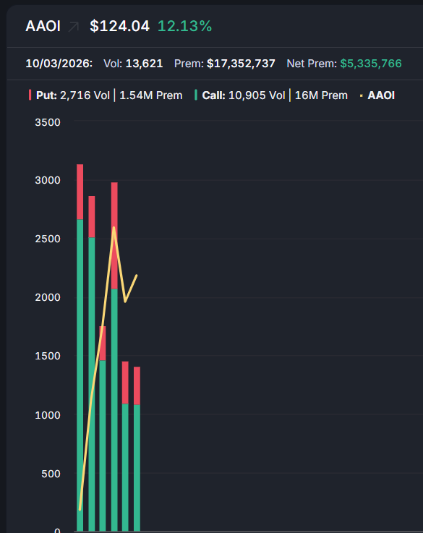
Task: Click the 1.54M Prem put text
Action: (x=151, y=95)
